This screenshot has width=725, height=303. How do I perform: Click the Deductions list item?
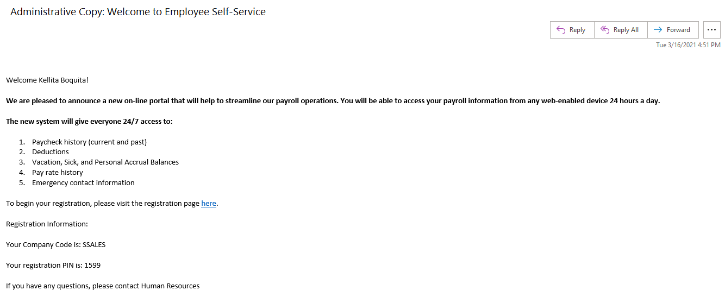(51, 152)
